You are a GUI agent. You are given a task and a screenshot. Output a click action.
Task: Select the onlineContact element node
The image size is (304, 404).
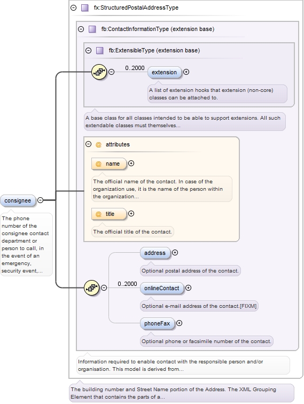click(162, 289)
